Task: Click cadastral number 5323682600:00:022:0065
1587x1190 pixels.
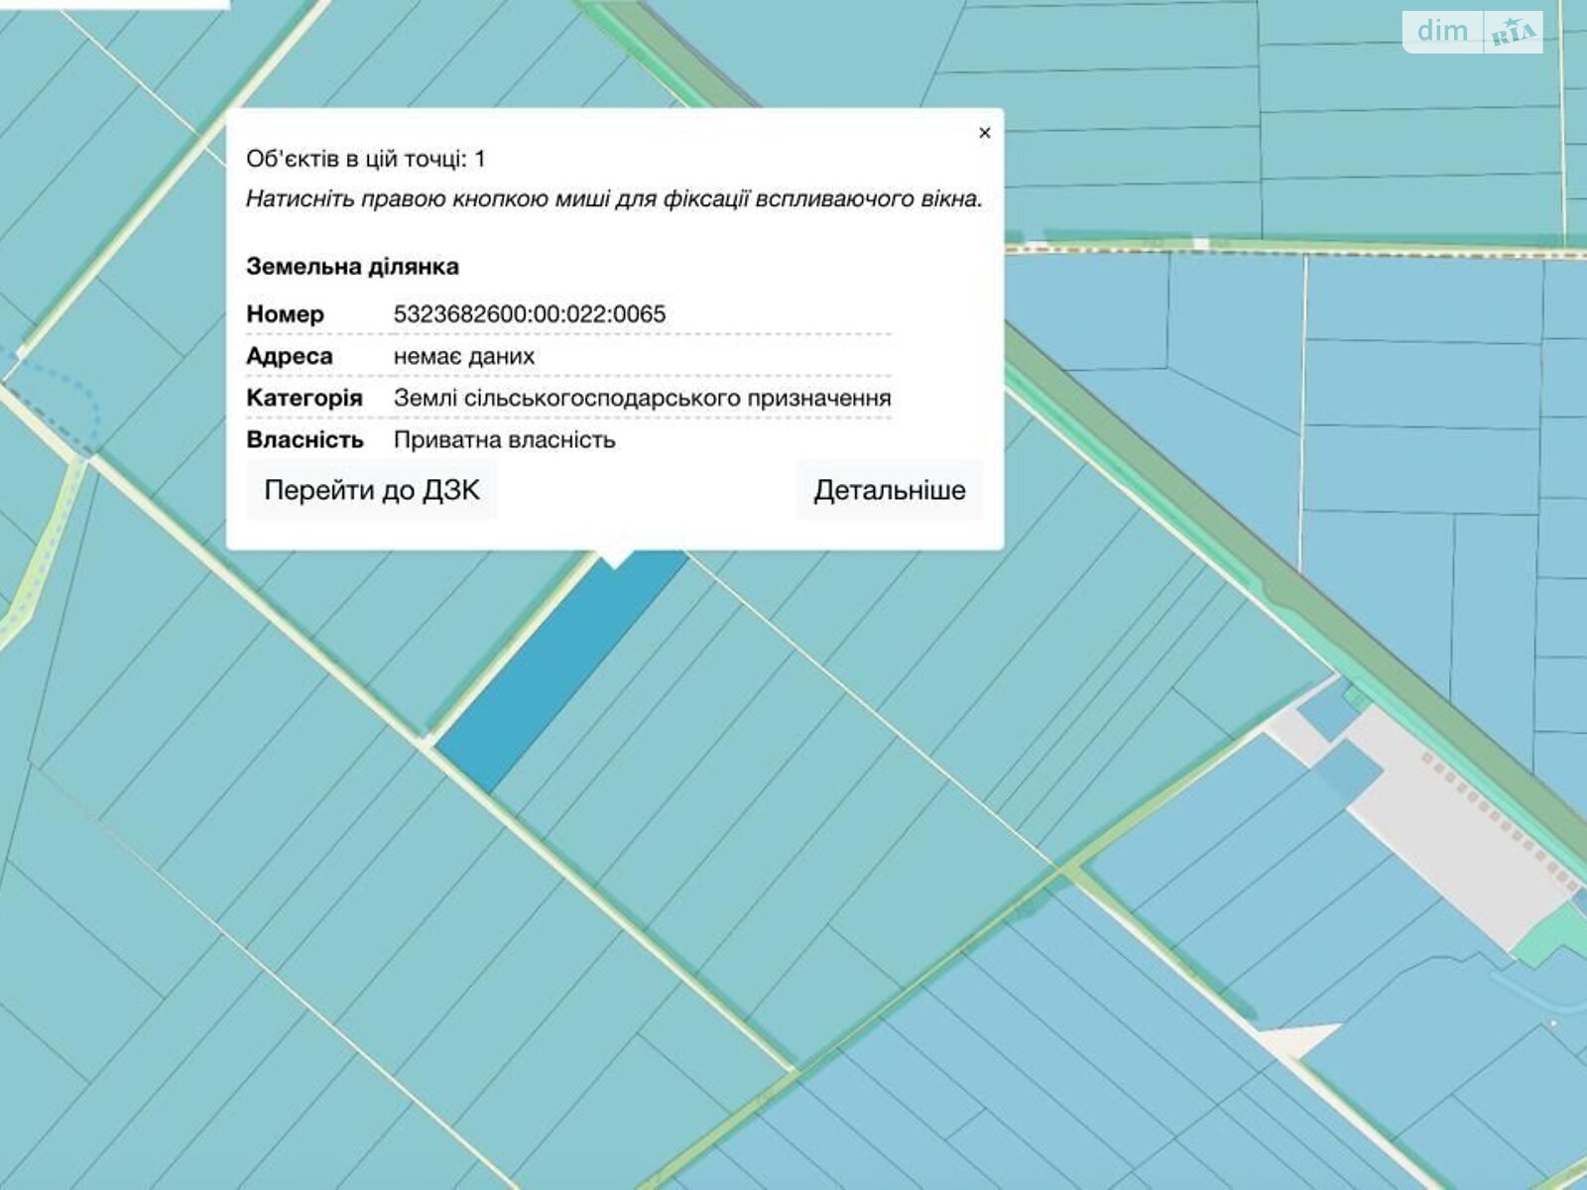Action: click(530, 314)
